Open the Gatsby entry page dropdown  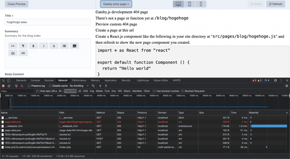(x=116, y=4)
